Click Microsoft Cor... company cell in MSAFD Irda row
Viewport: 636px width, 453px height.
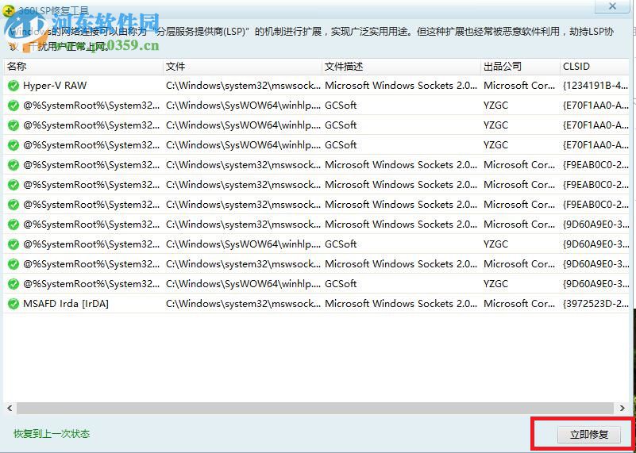click(519, 304)
